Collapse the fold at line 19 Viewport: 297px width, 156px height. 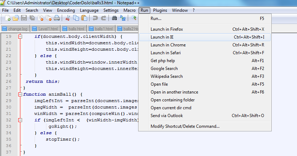[20, 36]
